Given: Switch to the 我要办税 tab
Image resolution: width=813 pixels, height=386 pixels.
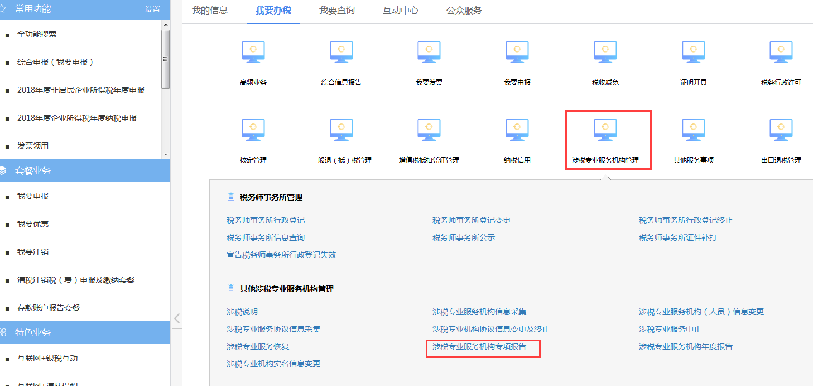Looking at the screenshot, I should pos(273,10).
